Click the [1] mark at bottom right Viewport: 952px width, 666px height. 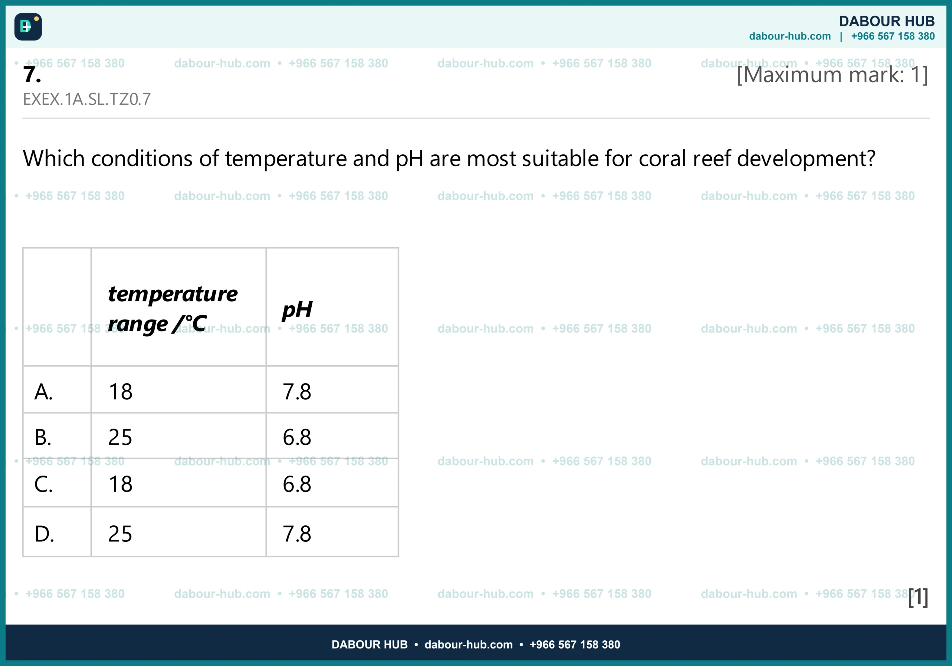(x=918, y=597)
